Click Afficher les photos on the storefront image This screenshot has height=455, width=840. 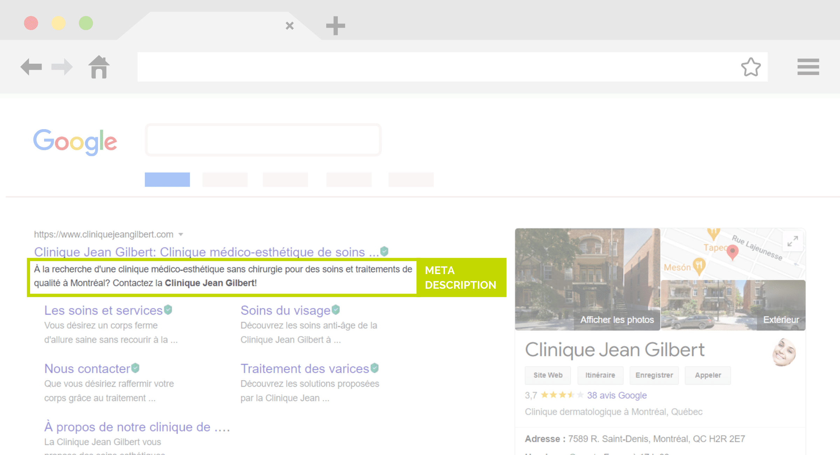click(x=617, y=319)
